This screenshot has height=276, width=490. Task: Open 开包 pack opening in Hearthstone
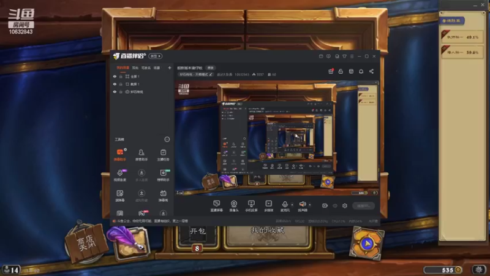[x=198, y=237]
